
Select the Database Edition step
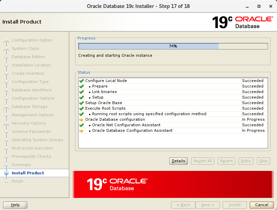tap(28, 57)
